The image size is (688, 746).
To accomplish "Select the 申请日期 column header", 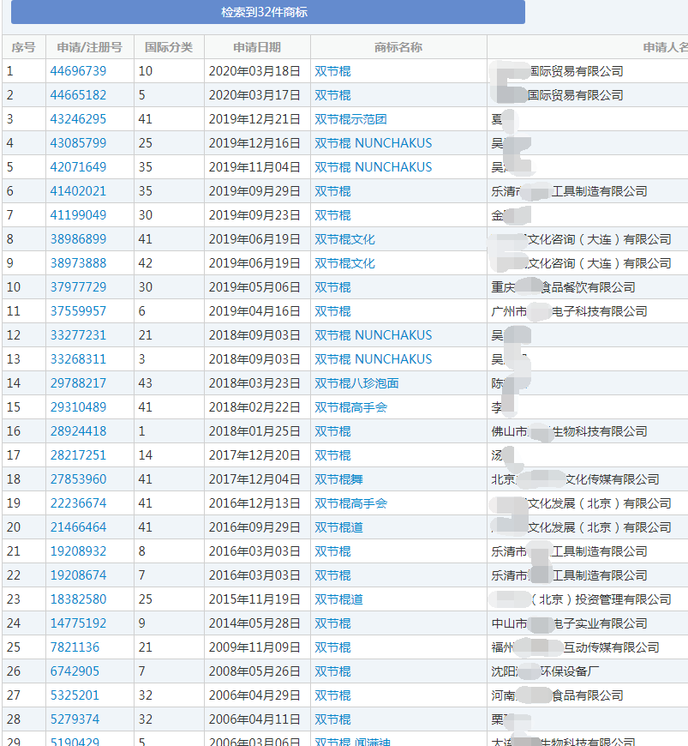I will pyautogui.click(x=257, y=47).
